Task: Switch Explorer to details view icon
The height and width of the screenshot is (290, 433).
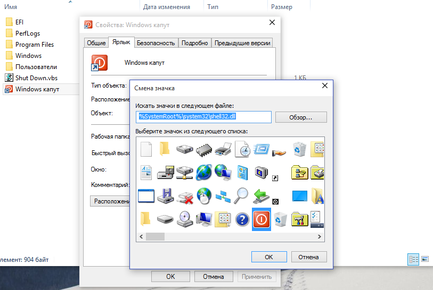Action: click(413, 259)
